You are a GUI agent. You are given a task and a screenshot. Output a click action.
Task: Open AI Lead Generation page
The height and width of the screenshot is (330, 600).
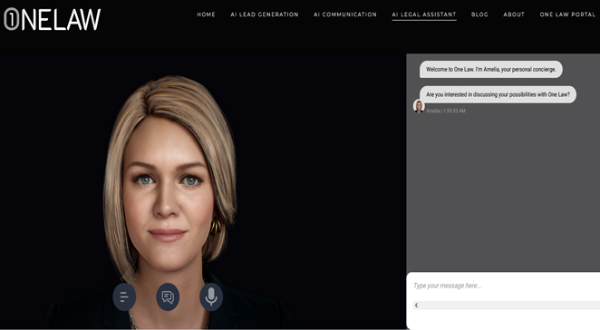click(x=265, y=15)
